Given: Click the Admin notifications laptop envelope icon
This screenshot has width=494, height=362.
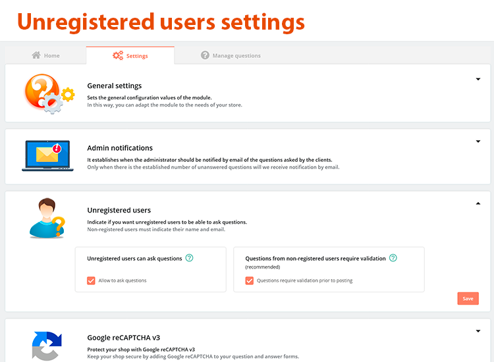Looking at the screenshot, I should (x=47, y=156).
